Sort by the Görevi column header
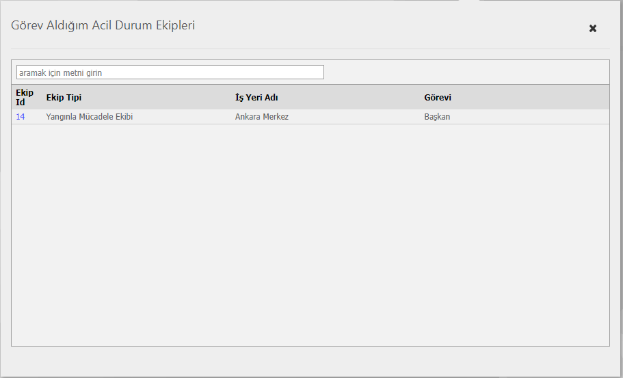Viewport: 623px width, 378px height. click(x=438, y=98)
